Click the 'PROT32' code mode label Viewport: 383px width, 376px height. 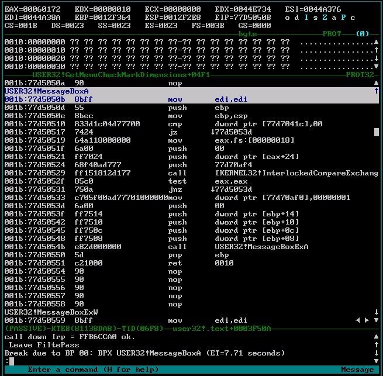(360, 75)
